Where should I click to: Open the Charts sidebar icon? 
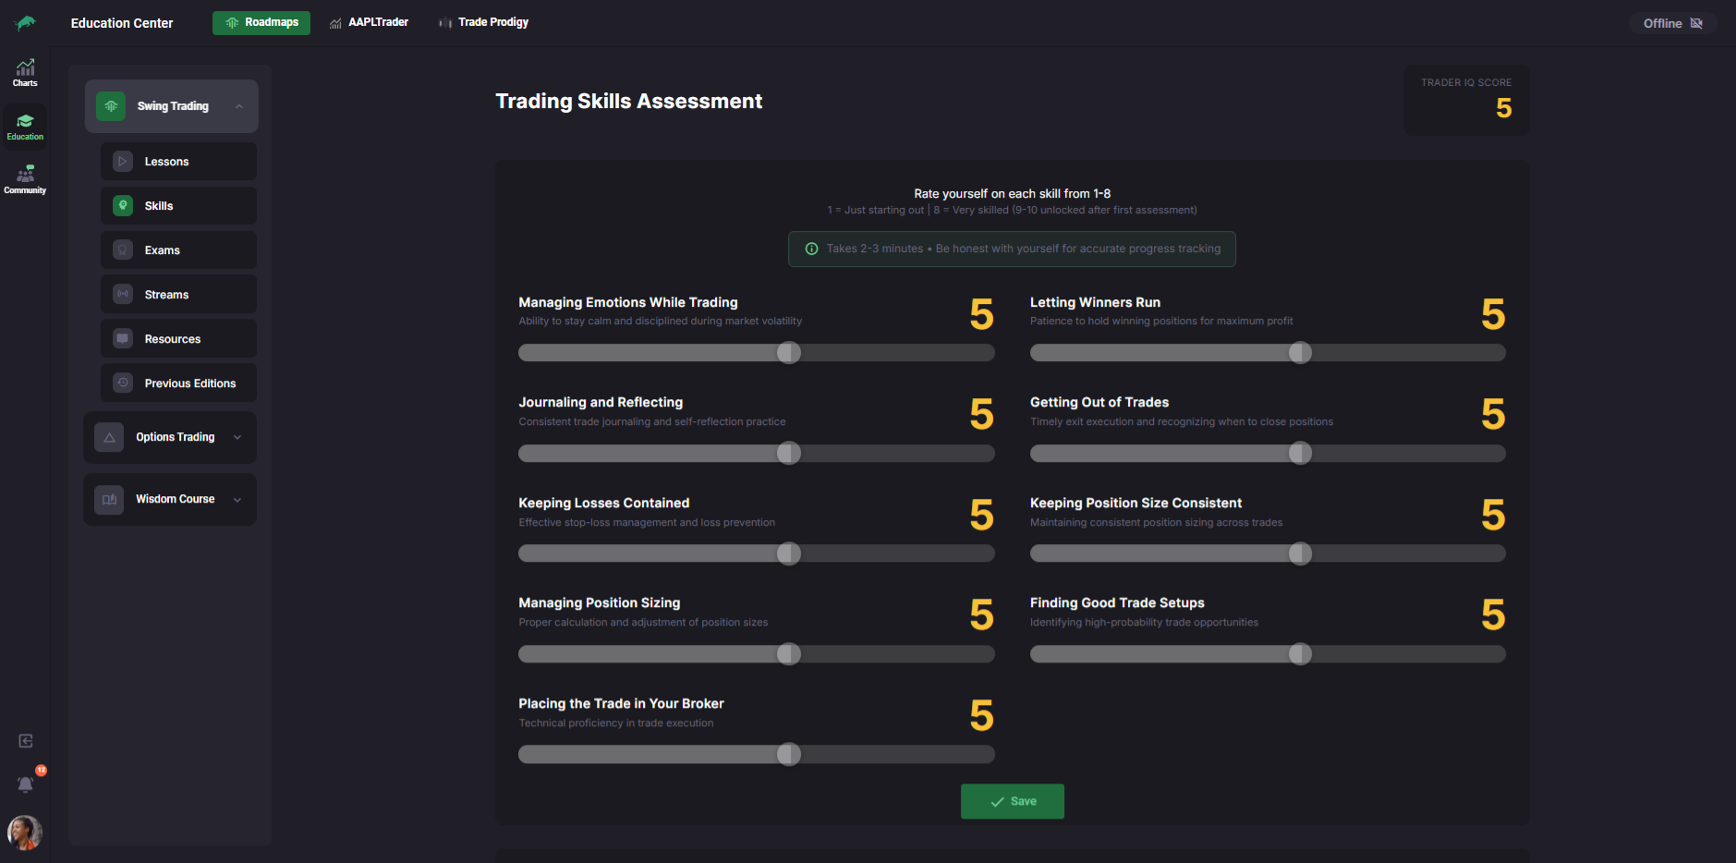(x=25, y=72)
